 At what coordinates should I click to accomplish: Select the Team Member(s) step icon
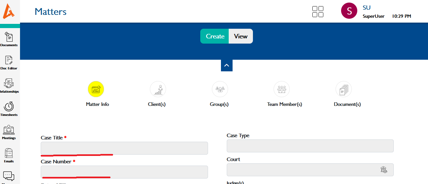pyautogui.click(x=282, y=89)
